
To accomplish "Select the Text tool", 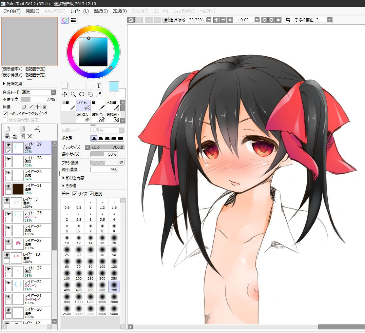I will pyautogui.click(x=99, y=86).
